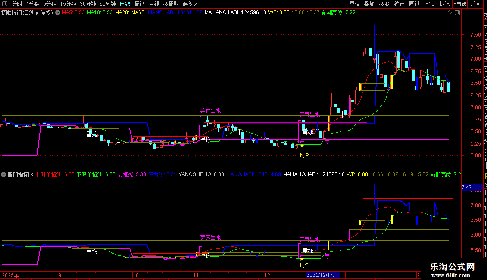Switch to the 周线 weekly chart
This screenshot has width=487, height=280.
tap(140, 4)
